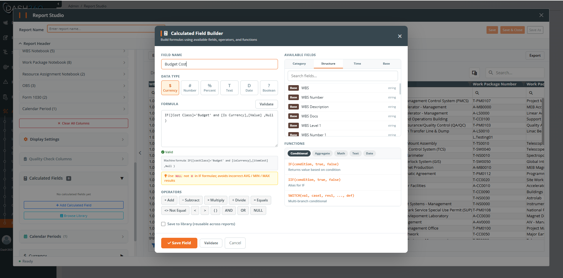Image resolution: width=563 pixels, height=278 pixels.
Task: Select the Text functions tab
Action: tap(355, 154)
